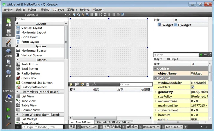Open the Debugger output pane

pos(150,127)
